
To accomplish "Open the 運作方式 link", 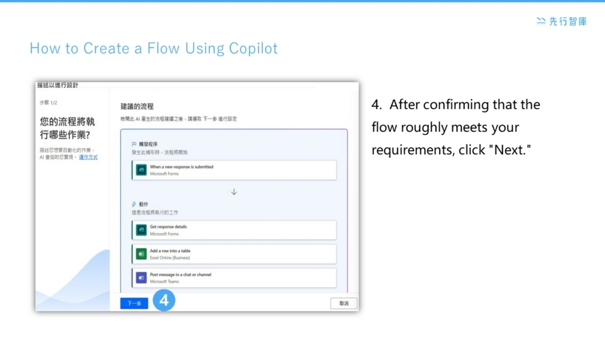I will pyautogui.click(x=87, y=156).
